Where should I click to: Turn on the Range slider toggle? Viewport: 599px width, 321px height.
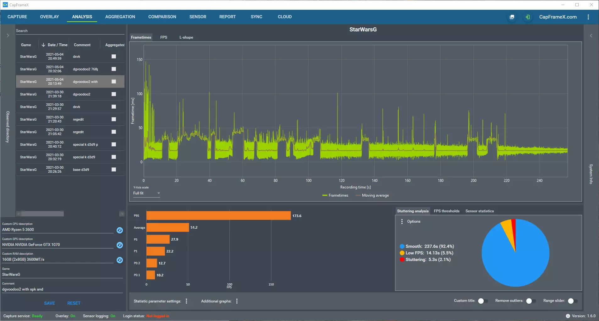[573, 301]
